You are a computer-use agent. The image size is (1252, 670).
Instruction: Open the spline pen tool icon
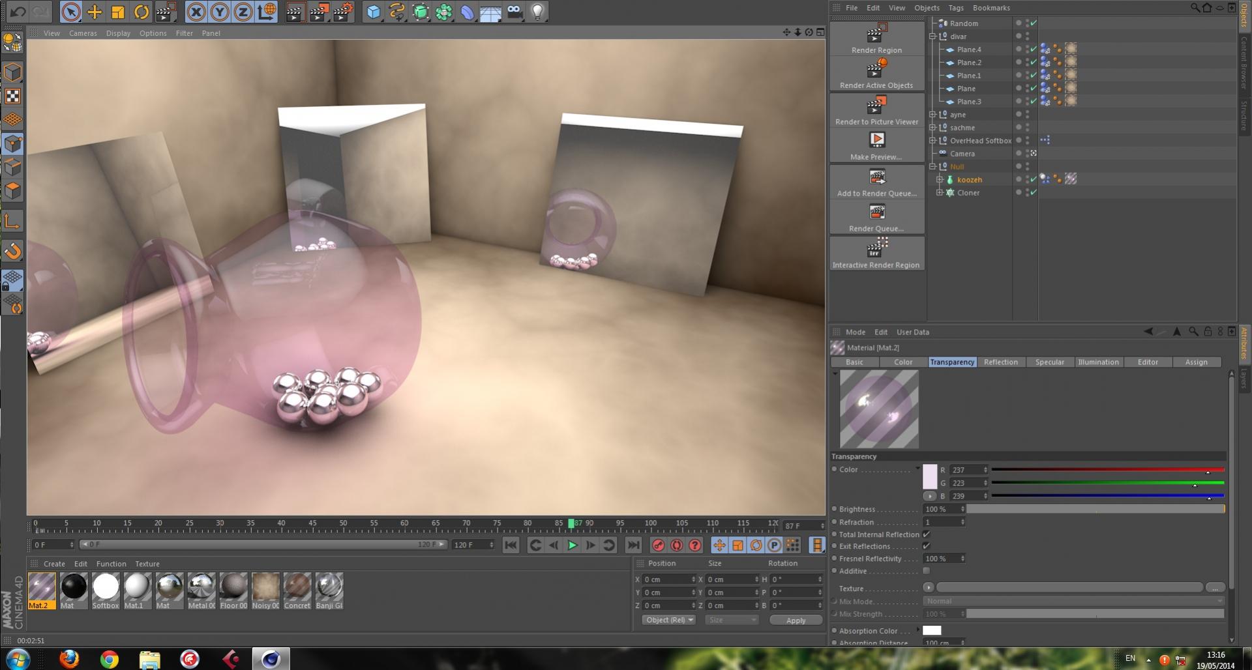(x=396, y=12)
